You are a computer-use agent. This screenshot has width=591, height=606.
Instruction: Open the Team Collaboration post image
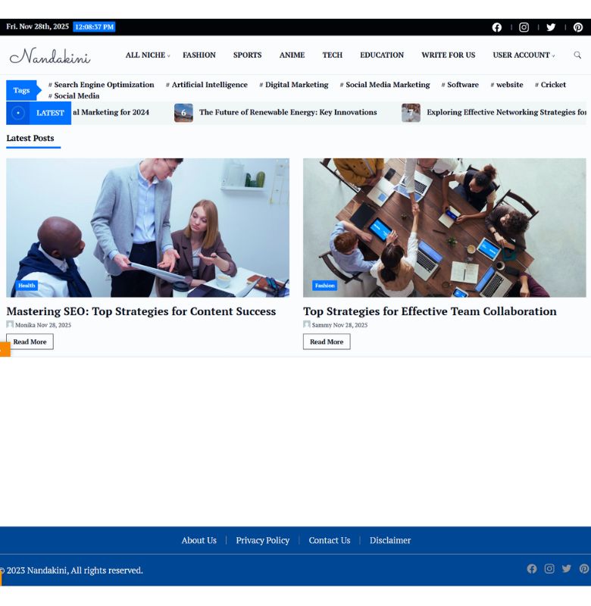(445, 228)
